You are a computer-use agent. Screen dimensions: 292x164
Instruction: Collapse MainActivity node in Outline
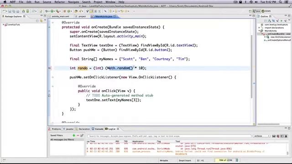coord(259,31)
